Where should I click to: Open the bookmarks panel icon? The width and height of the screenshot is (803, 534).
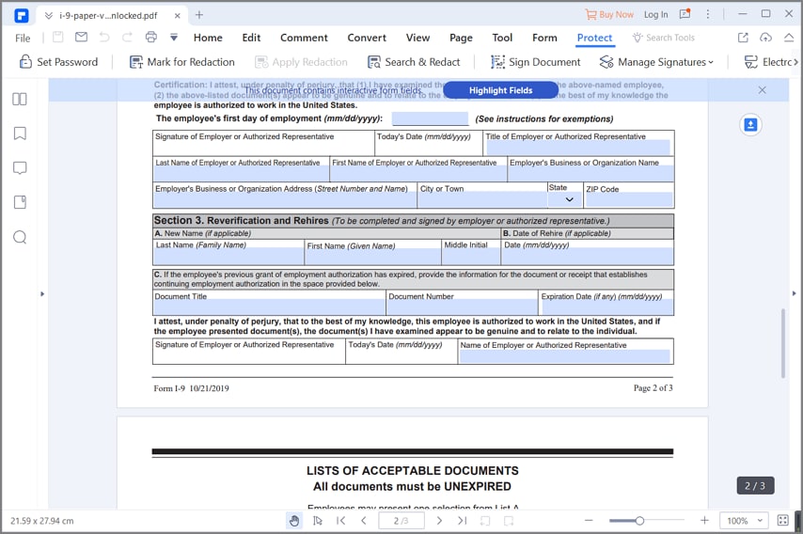pos(20,133)
